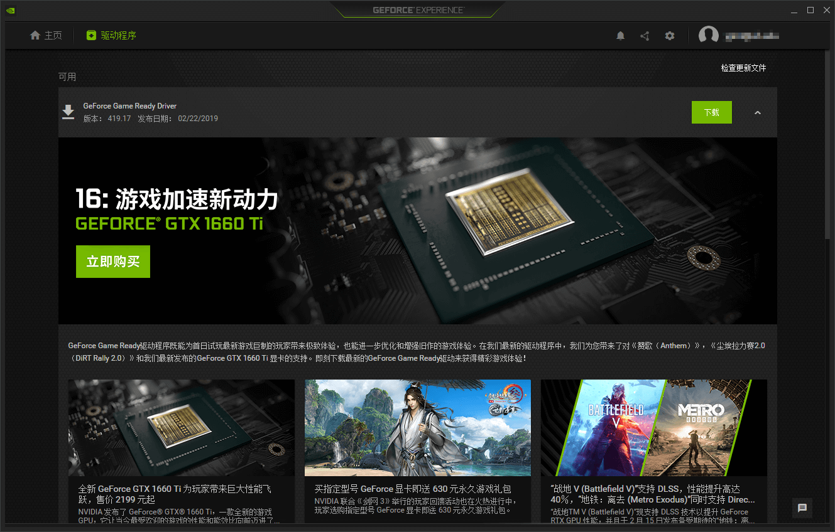This screenshot has width=835, height=532.
Task: Click the user avatar icon
Action: pyautogui.click(x=708, y=36)
